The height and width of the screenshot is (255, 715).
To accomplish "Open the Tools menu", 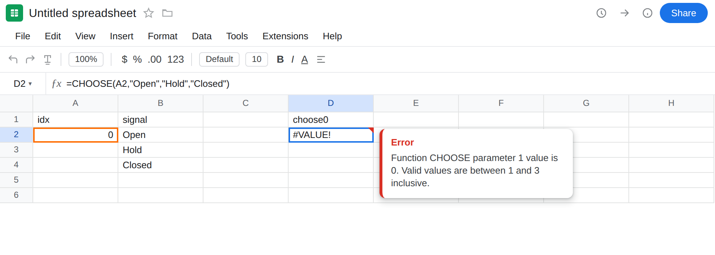I will [237, 36].
